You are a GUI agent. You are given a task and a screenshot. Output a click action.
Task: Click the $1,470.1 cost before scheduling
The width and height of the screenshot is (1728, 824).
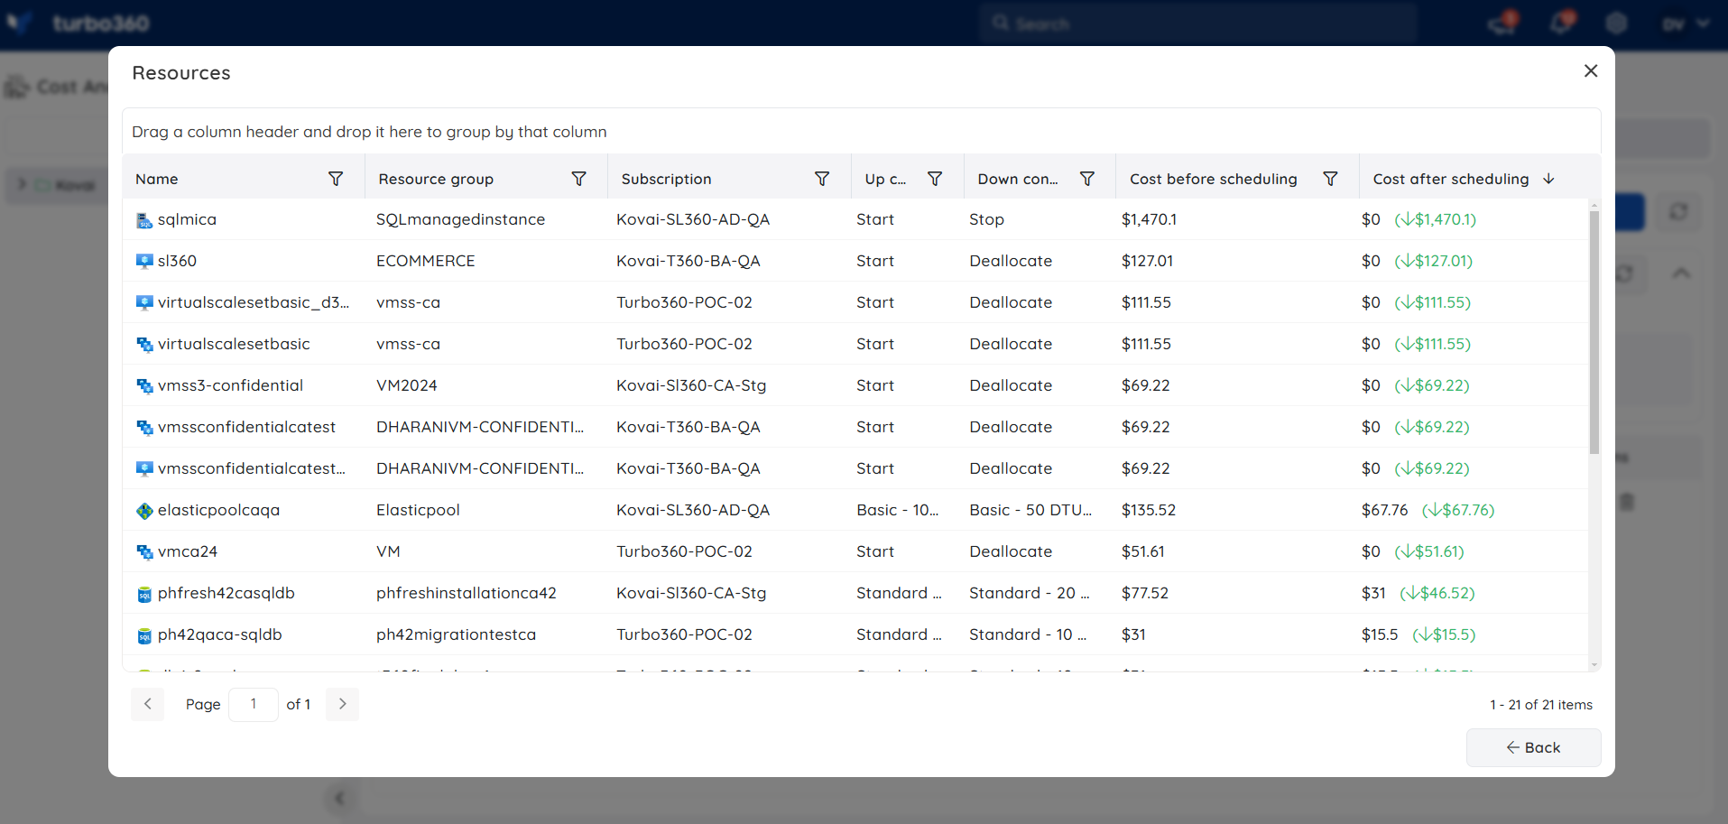pyautogui.click(x=1149, y=219)
